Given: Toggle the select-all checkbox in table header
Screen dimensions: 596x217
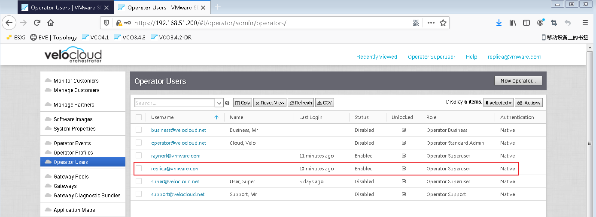Looking at the screenshot, I should 139,117.
